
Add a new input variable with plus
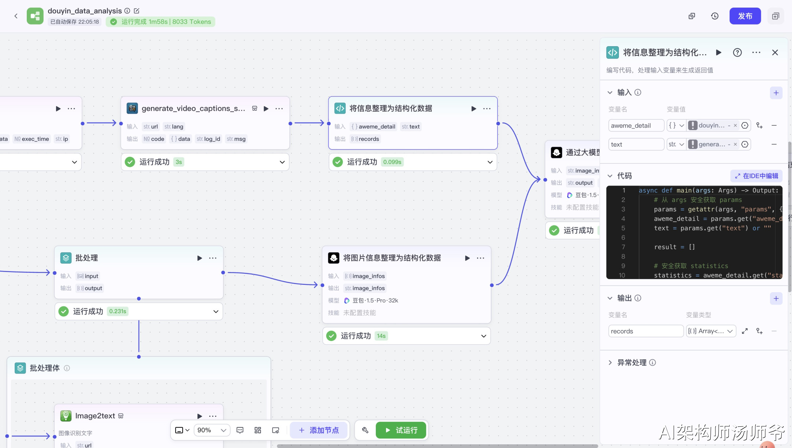pyautogui.click(x=776, y=93)
